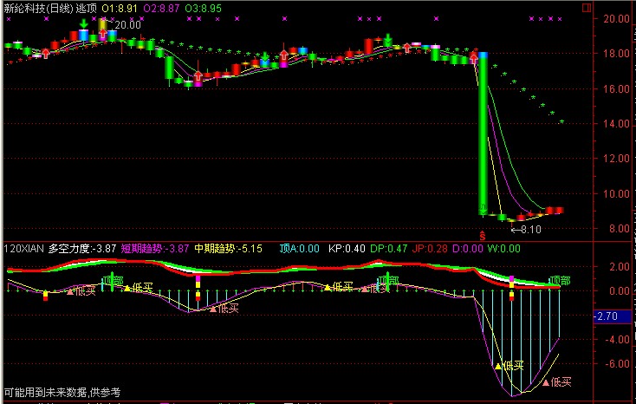The width and height of the screenshot is (636, 404).
Task: Click the 逃顶 indicator name label
Action: pos(87,7)
